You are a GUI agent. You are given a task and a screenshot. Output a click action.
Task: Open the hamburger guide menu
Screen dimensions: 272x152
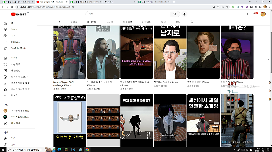(x=5, y=14)
